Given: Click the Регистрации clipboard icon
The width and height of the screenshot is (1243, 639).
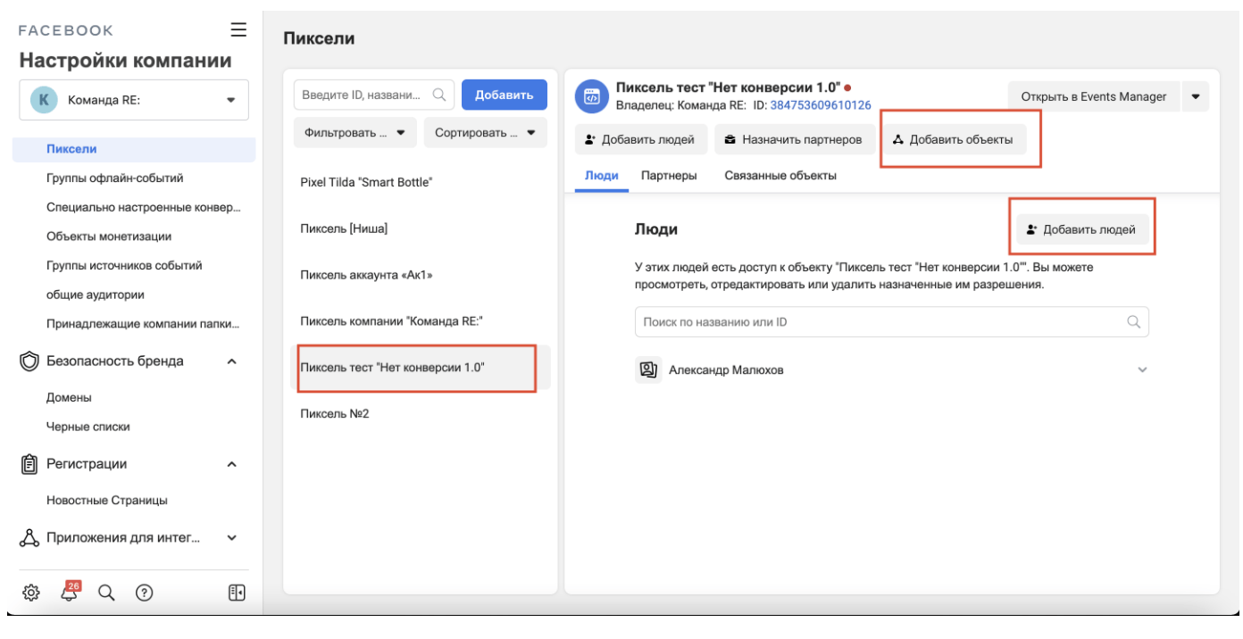Looking at the screenshot, I should coord(29,464).
